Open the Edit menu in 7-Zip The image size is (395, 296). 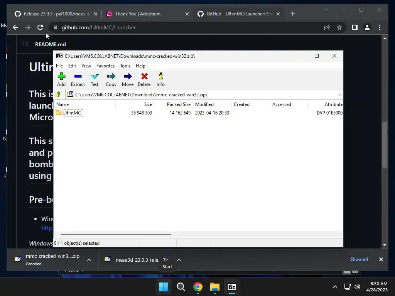pos(72,66)
